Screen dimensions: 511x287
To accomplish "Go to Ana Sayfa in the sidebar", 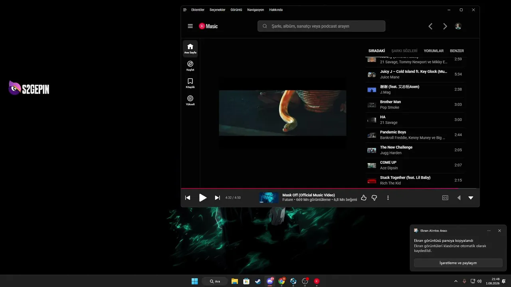I will (x=190, y=49).
